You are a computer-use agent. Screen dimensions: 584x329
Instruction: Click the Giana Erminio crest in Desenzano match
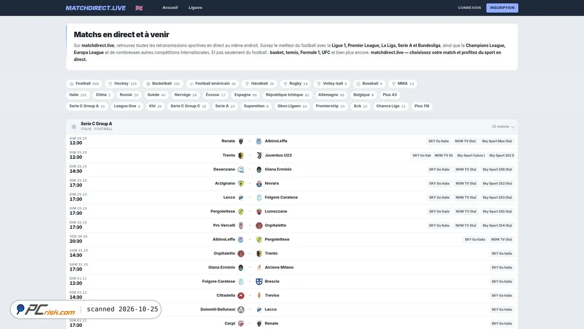click(259, 170)
